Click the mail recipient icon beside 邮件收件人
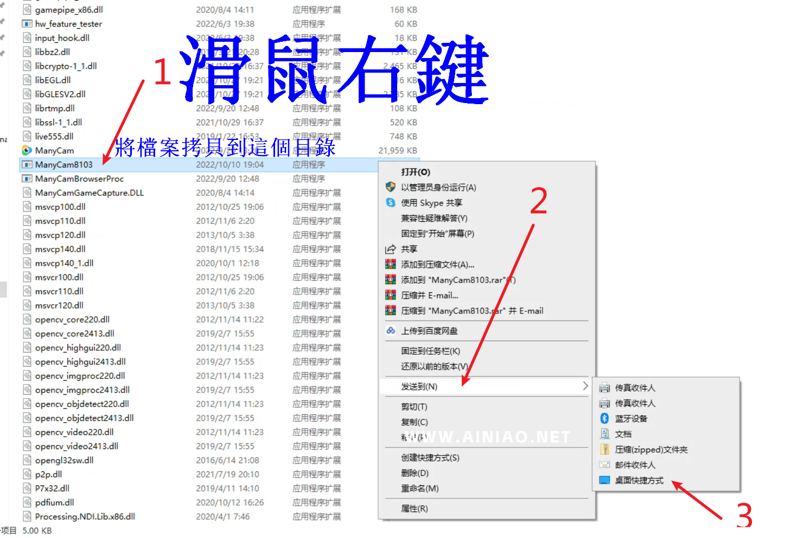 604,465
